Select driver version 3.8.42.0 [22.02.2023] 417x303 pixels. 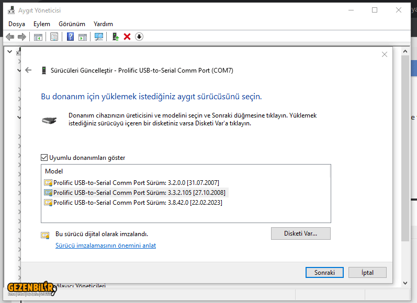point(133,203)
